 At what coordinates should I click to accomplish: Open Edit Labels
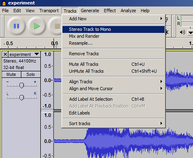114,113
